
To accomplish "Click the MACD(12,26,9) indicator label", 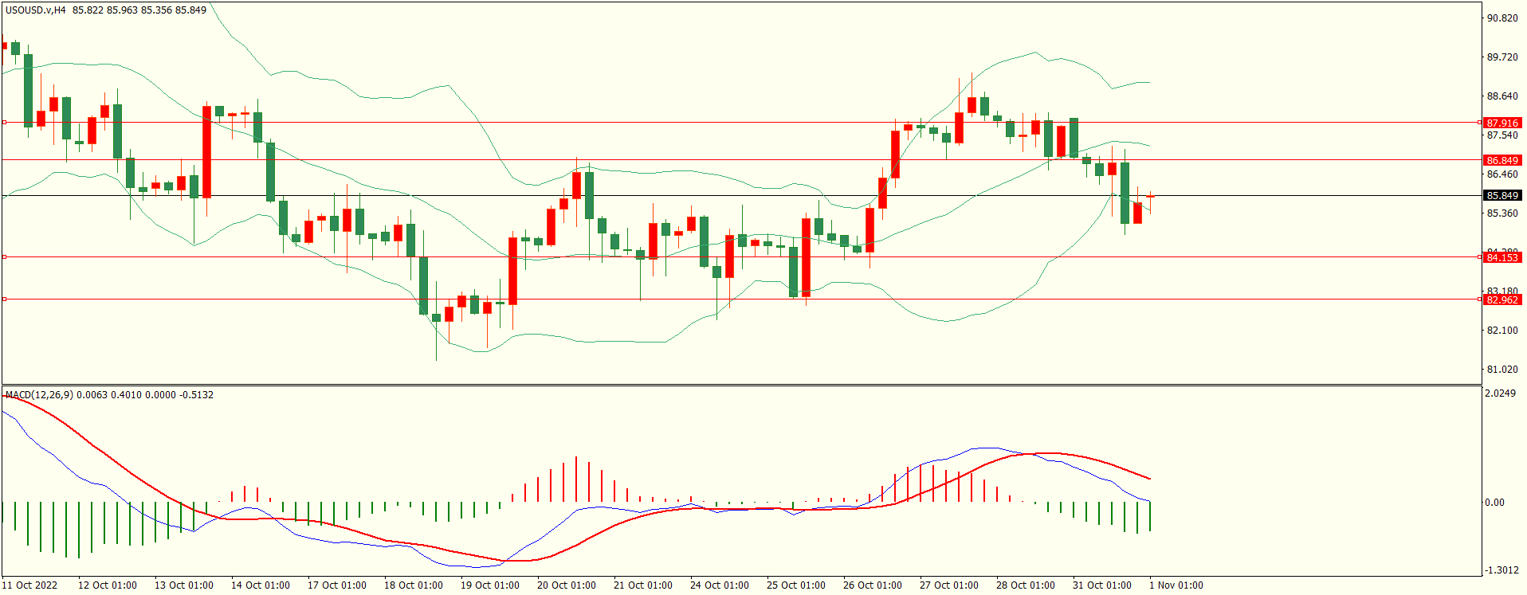I will (40, 395).
